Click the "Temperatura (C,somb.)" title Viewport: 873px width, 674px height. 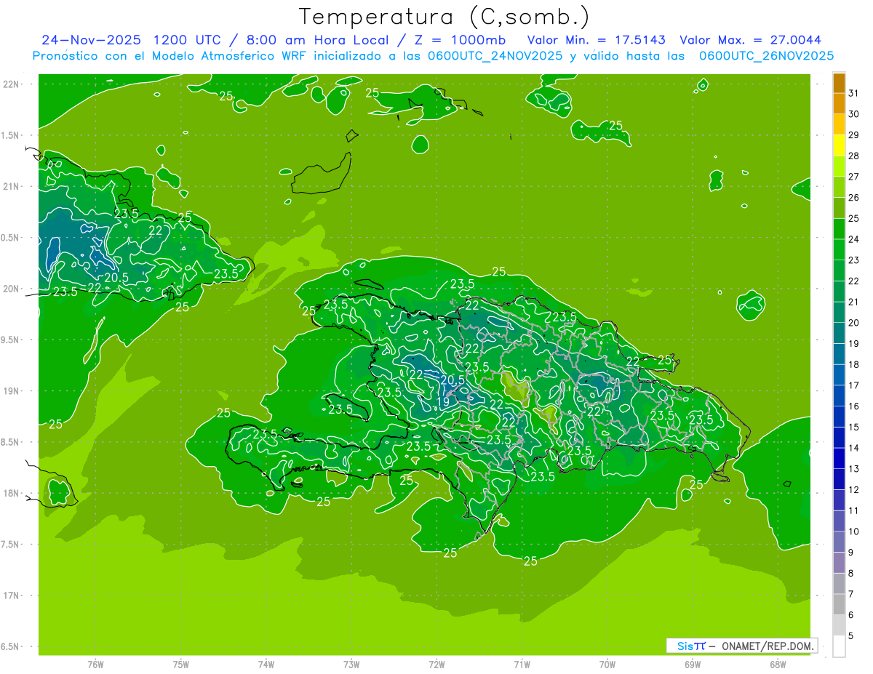(444, 17)
